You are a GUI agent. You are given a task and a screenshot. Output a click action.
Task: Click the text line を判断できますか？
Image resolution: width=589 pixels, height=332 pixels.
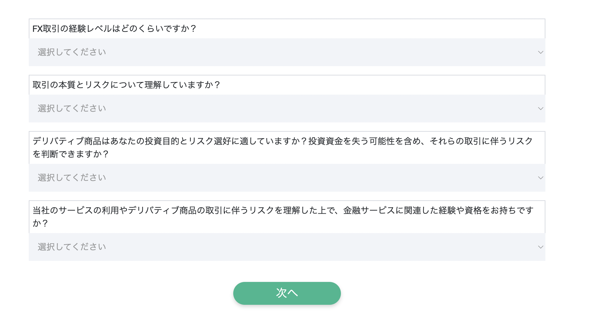[71, 154]
